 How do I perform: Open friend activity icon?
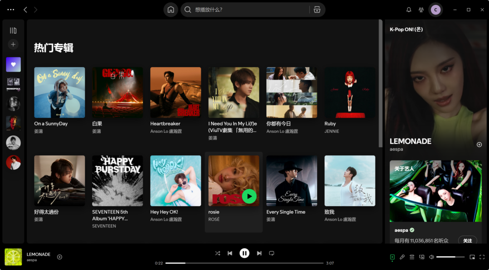coord(421,10)
